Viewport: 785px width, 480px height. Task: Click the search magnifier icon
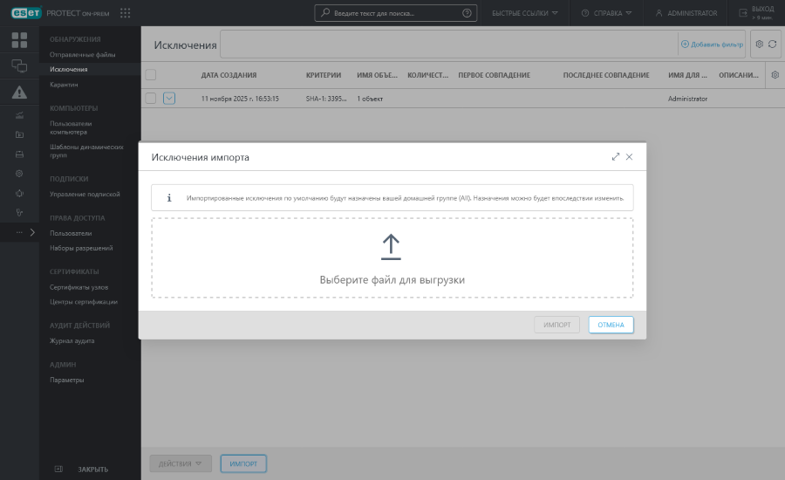(325, 12)
